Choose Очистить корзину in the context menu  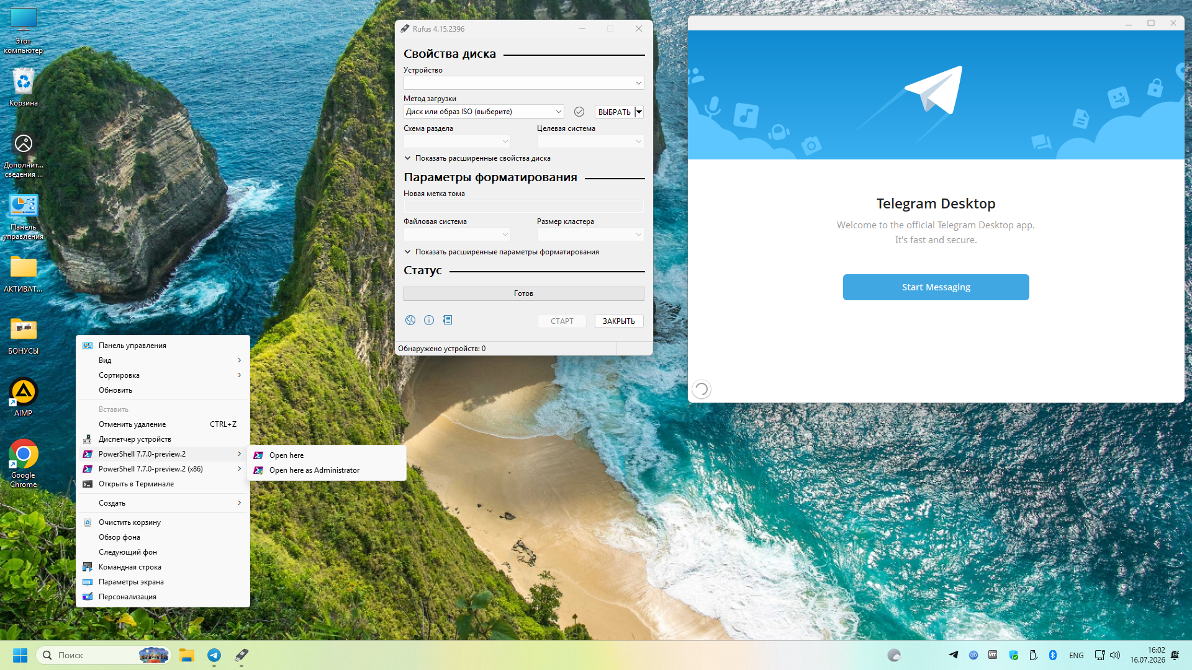[163, 522]
